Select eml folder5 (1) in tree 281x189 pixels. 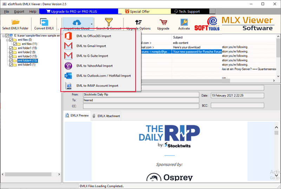pyautogui.click(x=27, y=65)
